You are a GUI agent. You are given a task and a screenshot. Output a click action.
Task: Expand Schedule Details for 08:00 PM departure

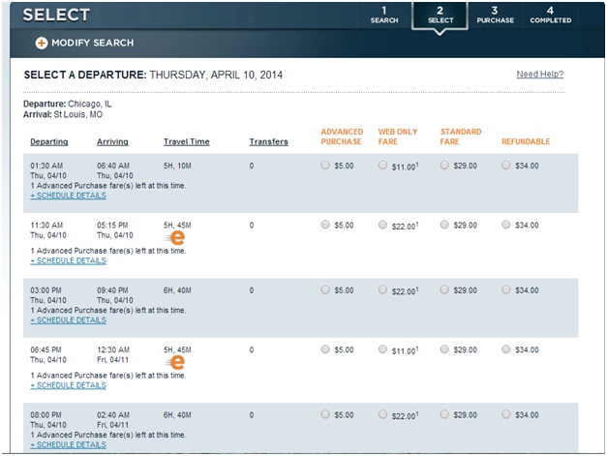click(x=68, y=444)
